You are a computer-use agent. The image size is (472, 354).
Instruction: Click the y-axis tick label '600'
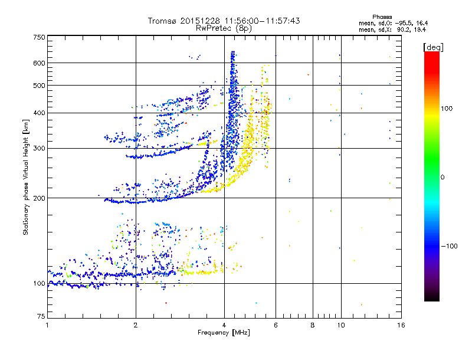[40, 63]
